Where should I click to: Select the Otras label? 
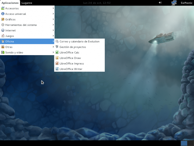[x=9, y=47]
